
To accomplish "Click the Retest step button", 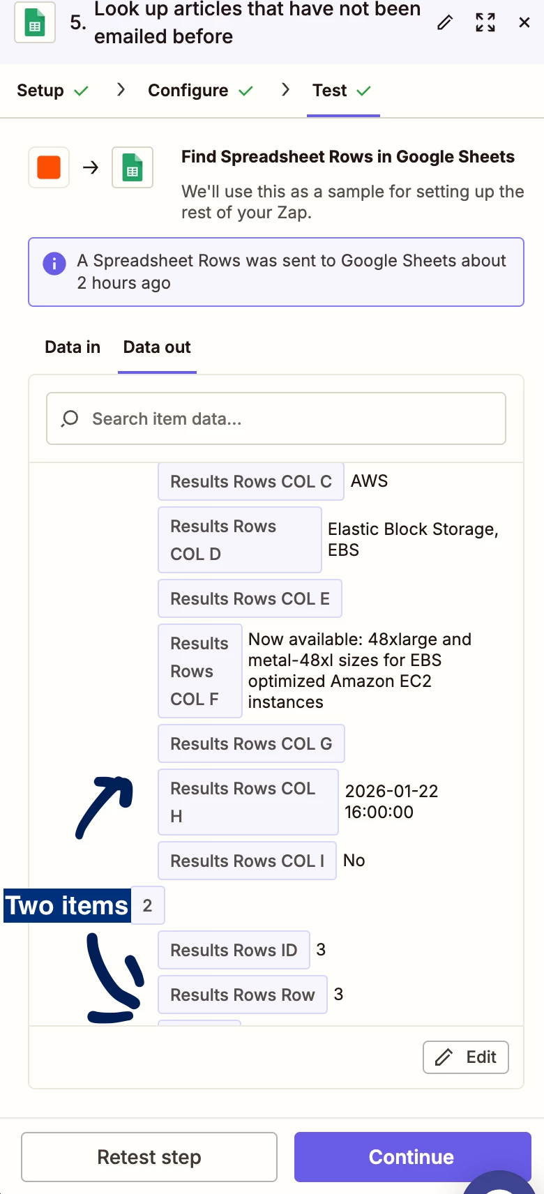I will tap(149, 1157).
